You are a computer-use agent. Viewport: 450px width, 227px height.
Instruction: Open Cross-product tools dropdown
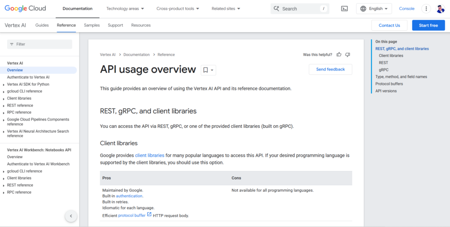(178, 9)
